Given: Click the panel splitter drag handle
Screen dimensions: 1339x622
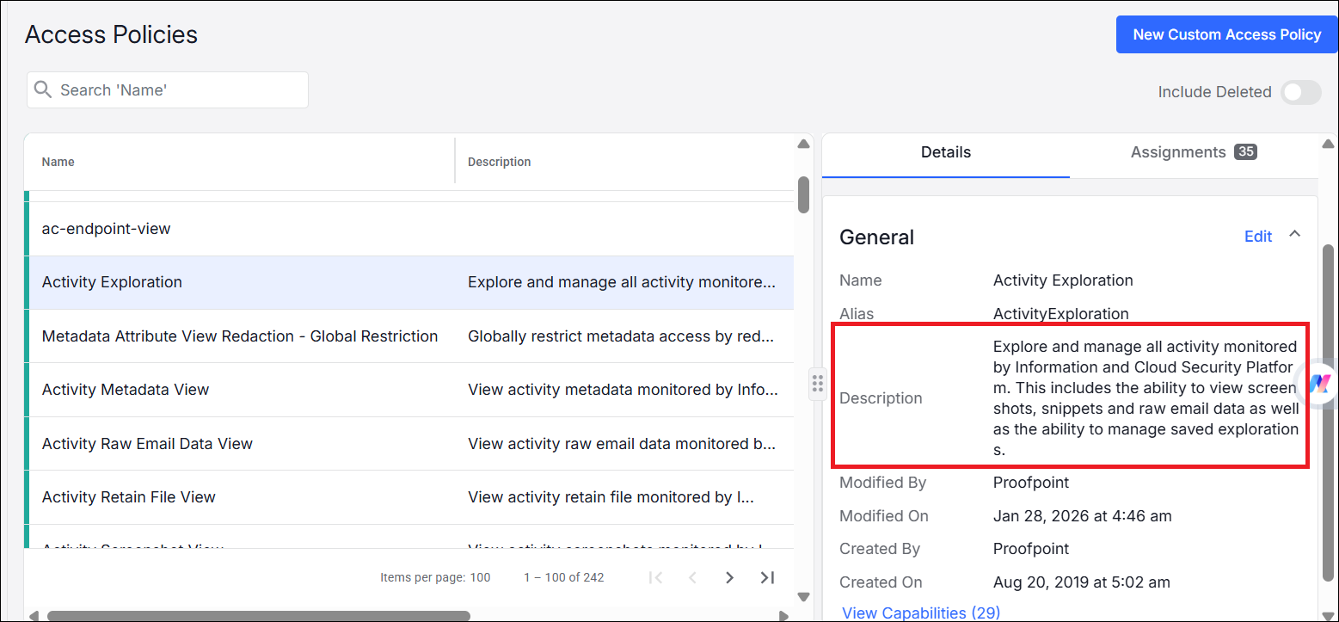Looking at the screenshot, I should pos(817,383).
